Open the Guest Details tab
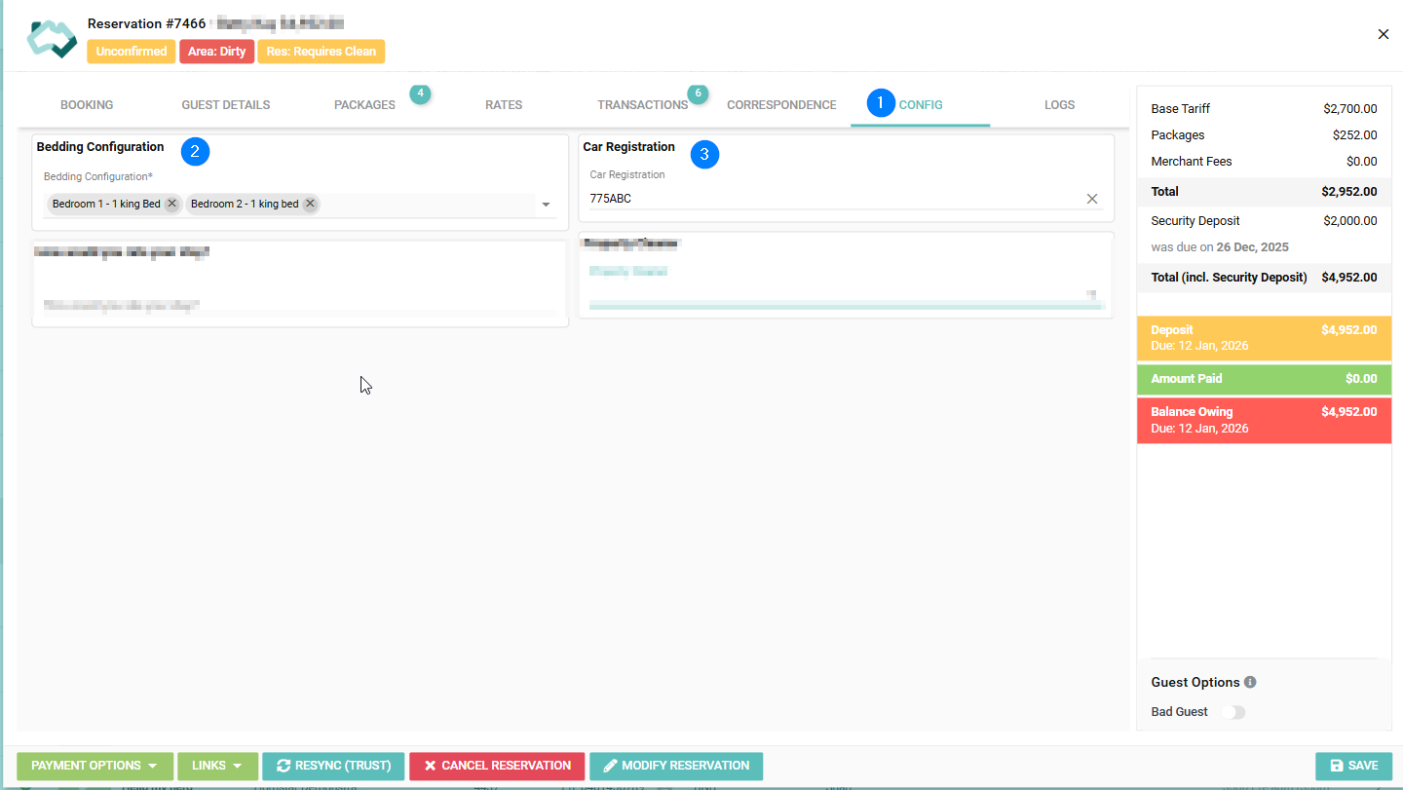The image size is (1403, 790). [225, 105]
